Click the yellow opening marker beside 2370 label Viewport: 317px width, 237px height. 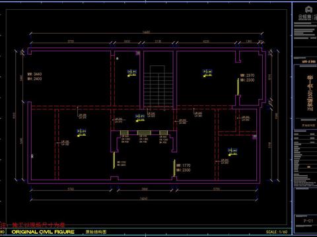[238, 87]
